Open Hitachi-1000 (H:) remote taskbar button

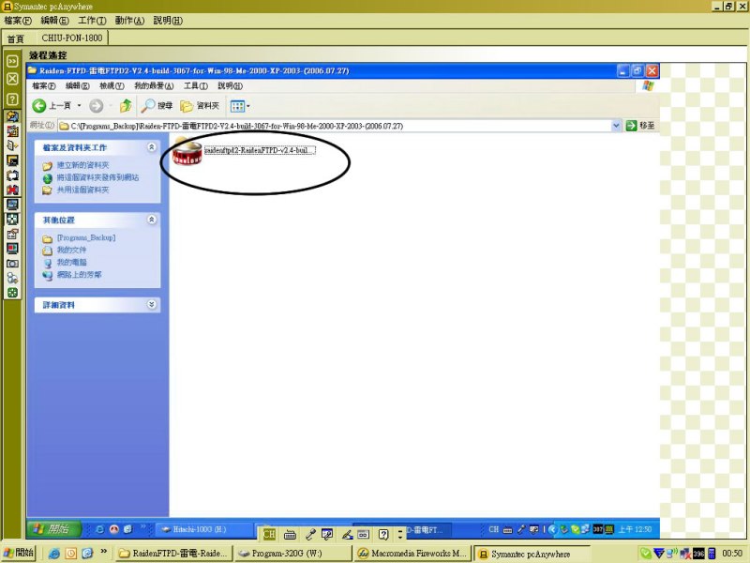point(204,529)
